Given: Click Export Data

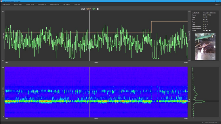Looking at the screenshot, I should (x=77, y=4).
